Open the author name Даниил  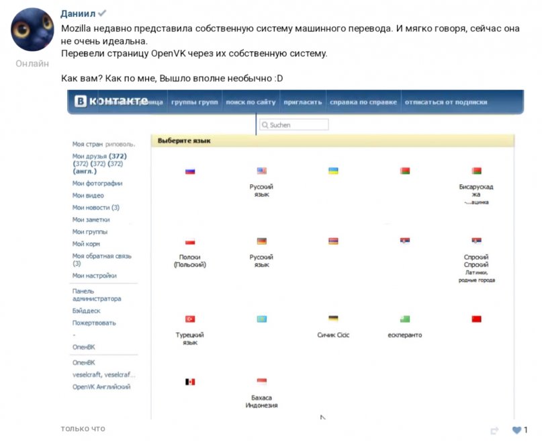coord(78,13)
